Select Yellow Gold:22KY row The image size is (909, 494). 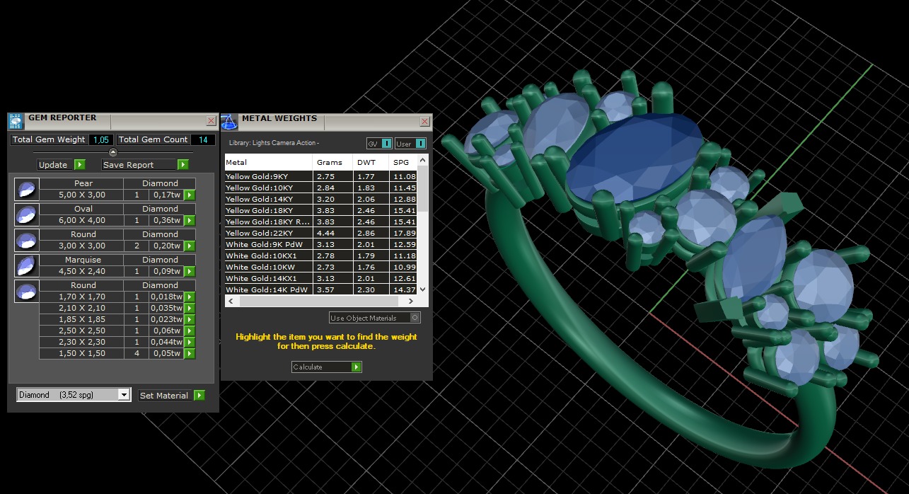(x=321, y=233)
